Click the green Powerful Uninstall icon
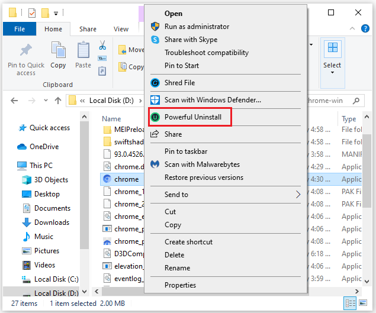 155,117
